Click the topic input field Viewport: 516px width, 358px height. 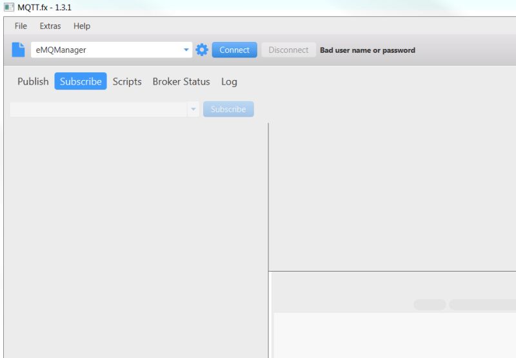(99, 109)
